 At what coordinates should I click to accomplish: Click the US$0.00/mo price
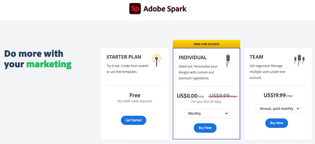pos(190,96)
